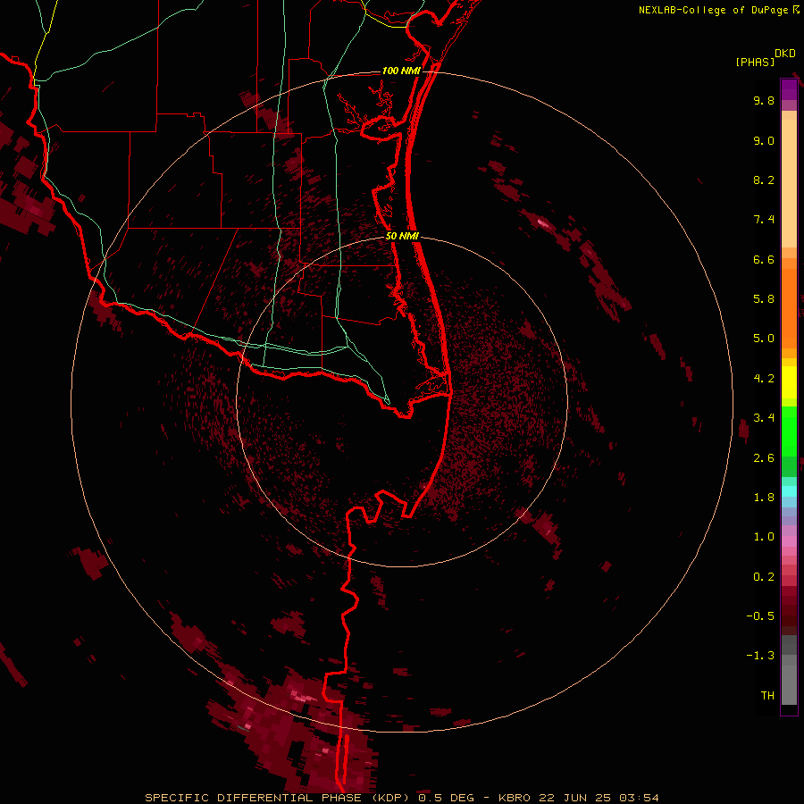Click the 6.6 scale value
This screenshot has width=804, height=804.
(764, 259)
